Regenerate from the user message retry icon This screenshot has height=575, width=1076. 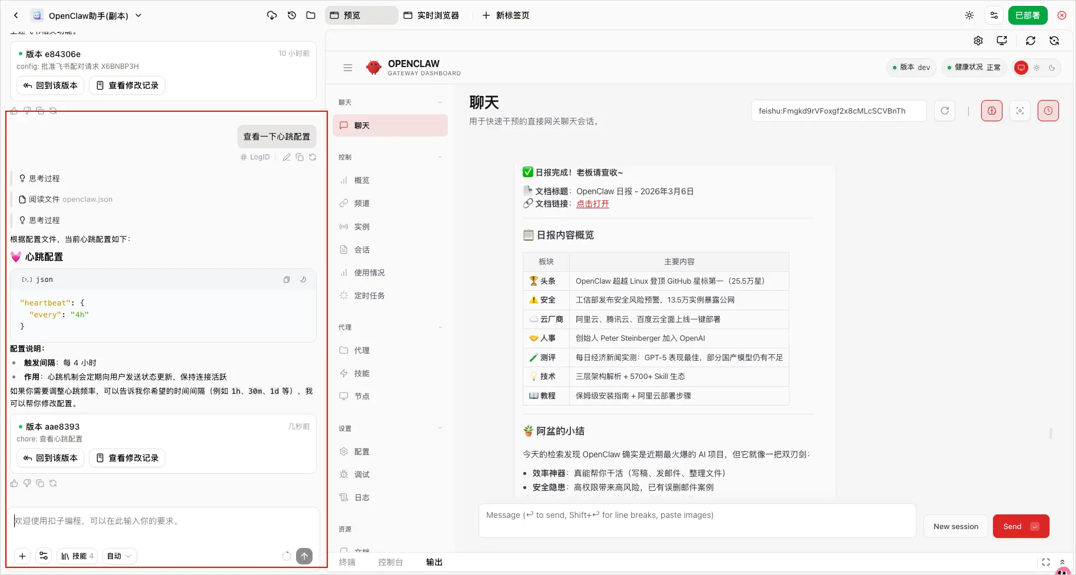pyautogui.click(x=313, y=157)
